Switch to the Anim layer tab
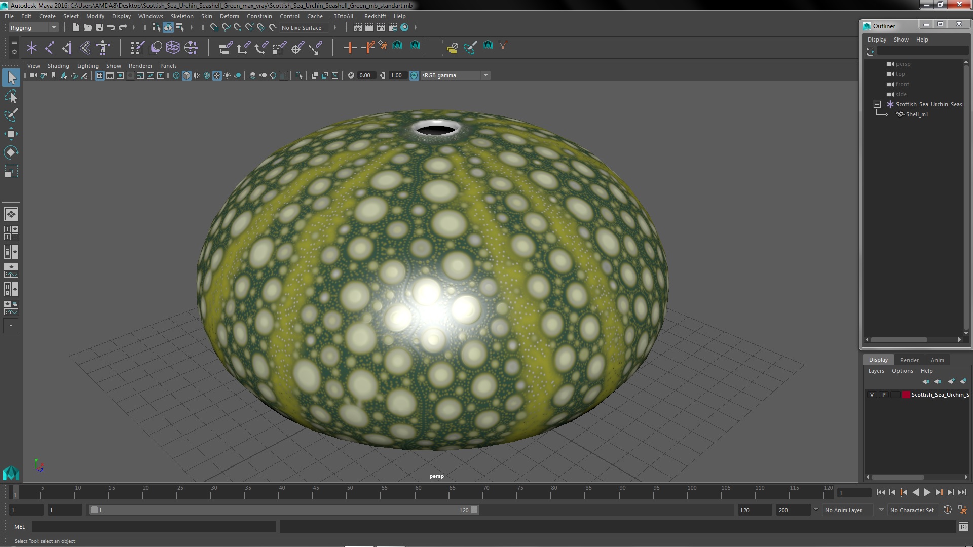973x547 pixels. [937, 360]
